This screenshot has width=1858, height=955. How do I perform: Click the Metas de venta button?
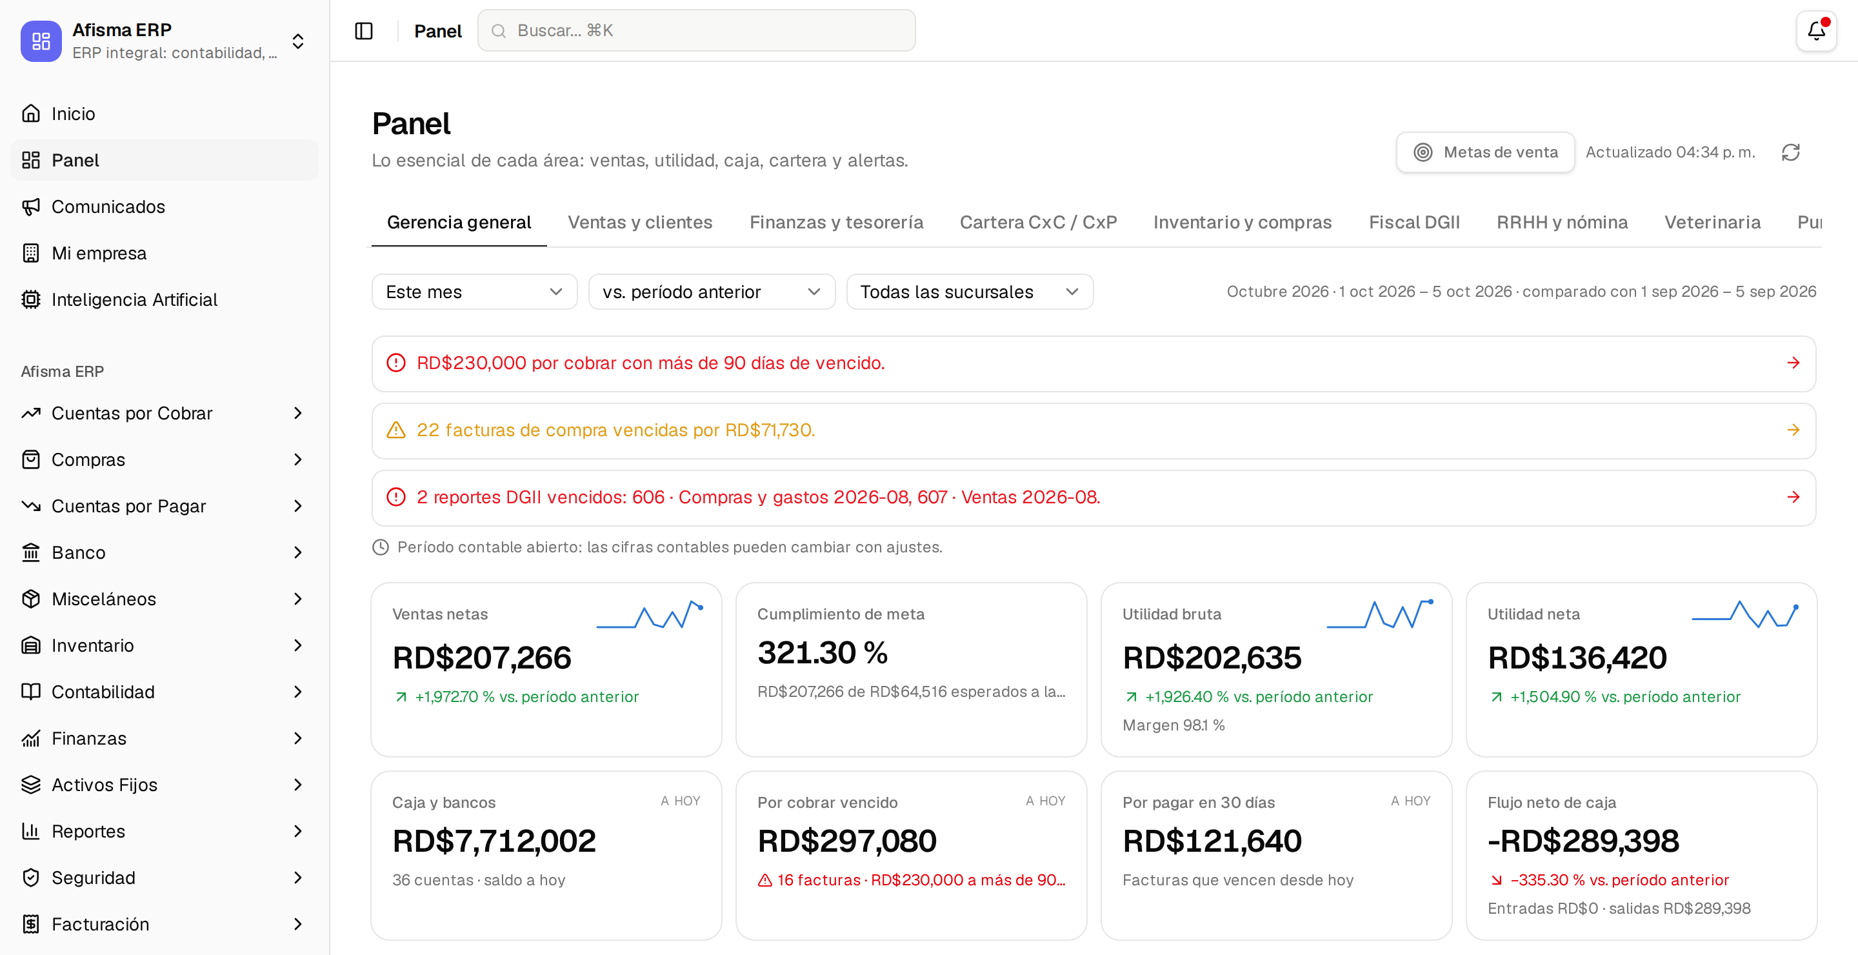pos(1485,152)
